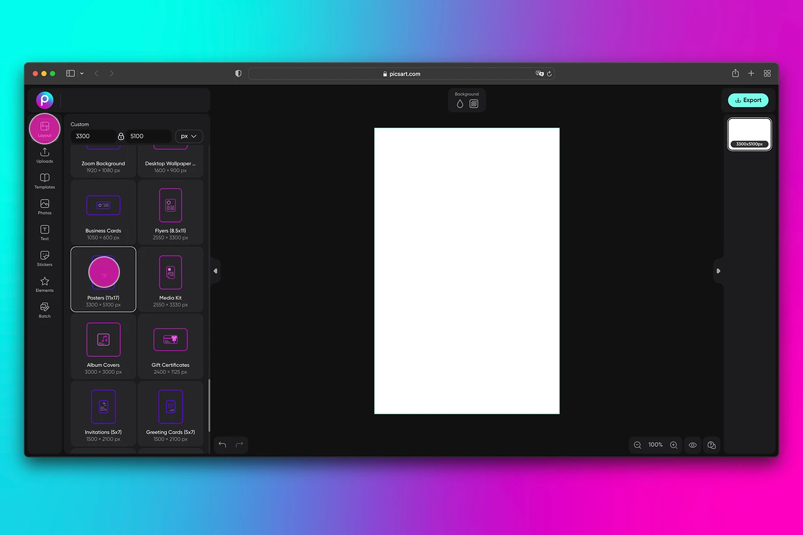803x535 pixels.
Task: Open the Text tool panel
Action: coord(44,232)
